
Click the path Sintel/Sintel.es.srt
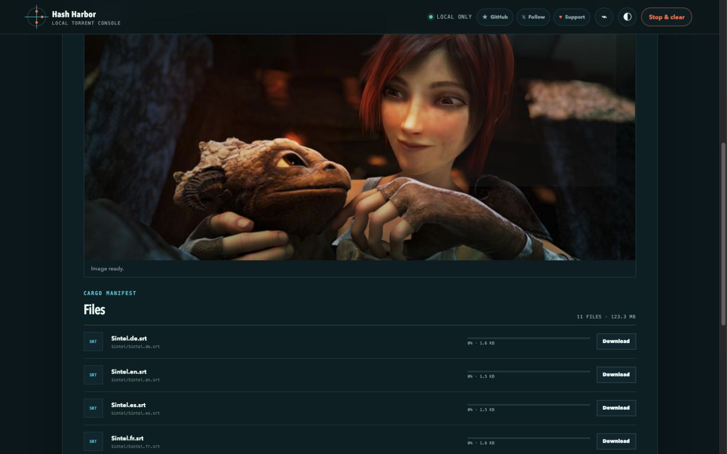click(135, 413)
